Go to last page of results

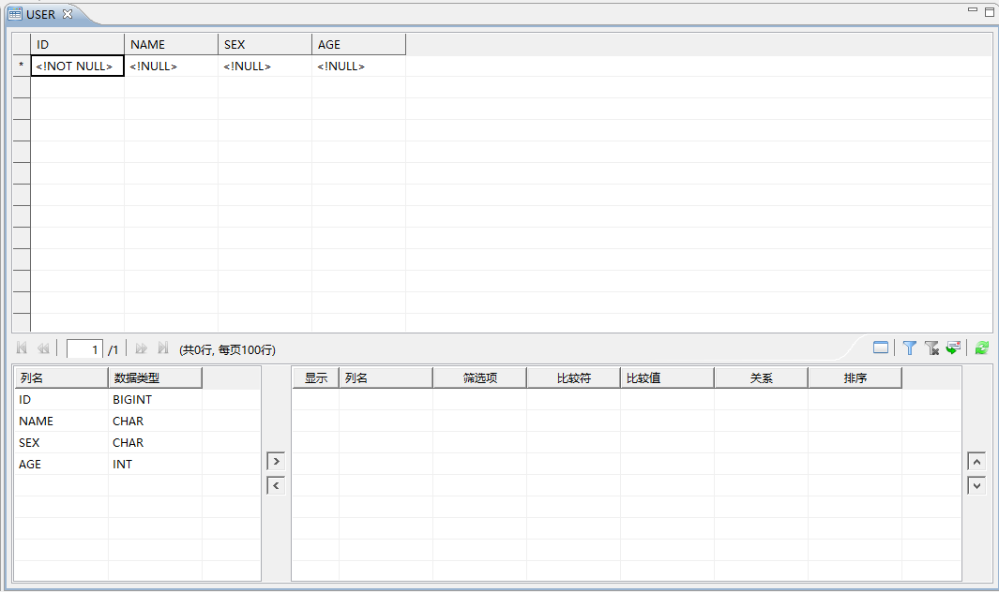[x=163, y=348]
